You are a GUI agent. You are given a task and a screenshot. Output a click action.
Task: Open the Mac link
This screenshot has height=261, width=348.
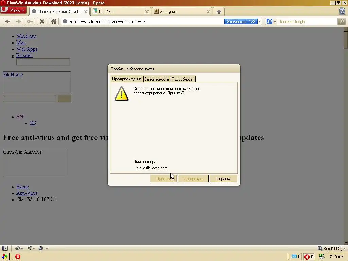pyautogui.click(x=21, y=42)
